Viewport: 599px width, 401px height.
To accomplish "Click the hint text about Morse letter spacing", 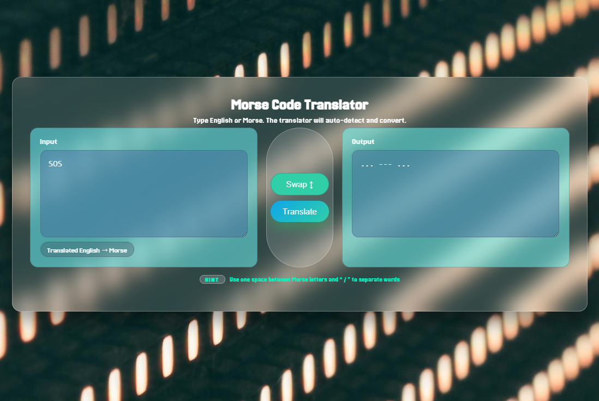I will [314, 279].
